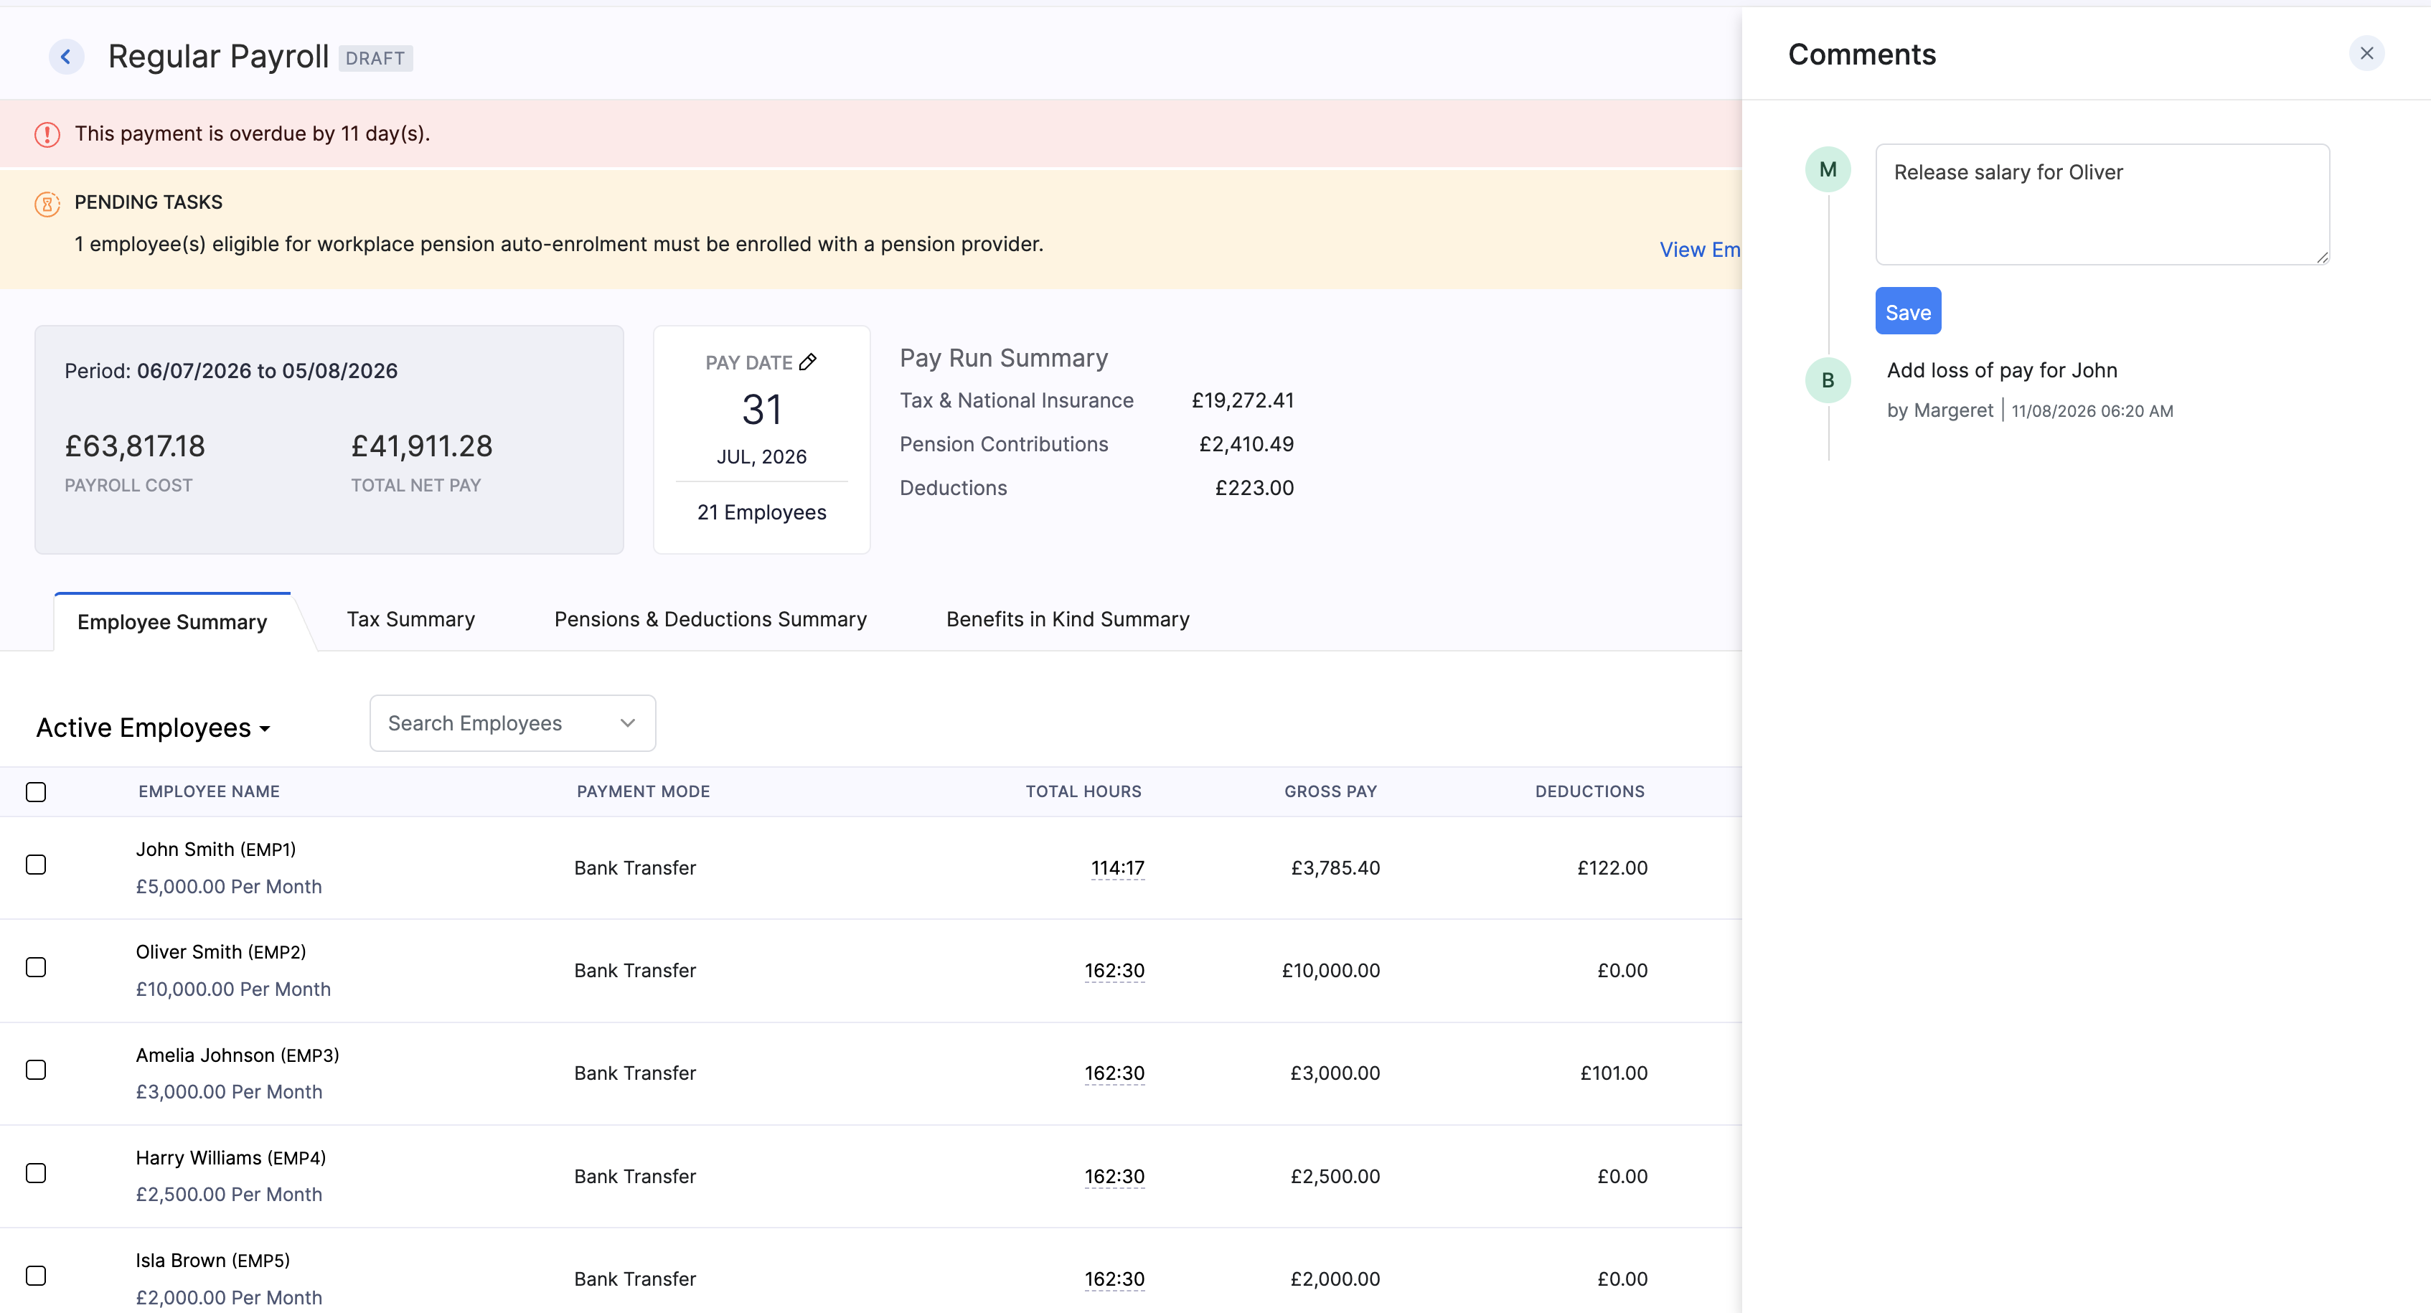The image size is (2431, 1313).
Task: Click the DEDUCTIONS column header
Action: coord(1589,791)
